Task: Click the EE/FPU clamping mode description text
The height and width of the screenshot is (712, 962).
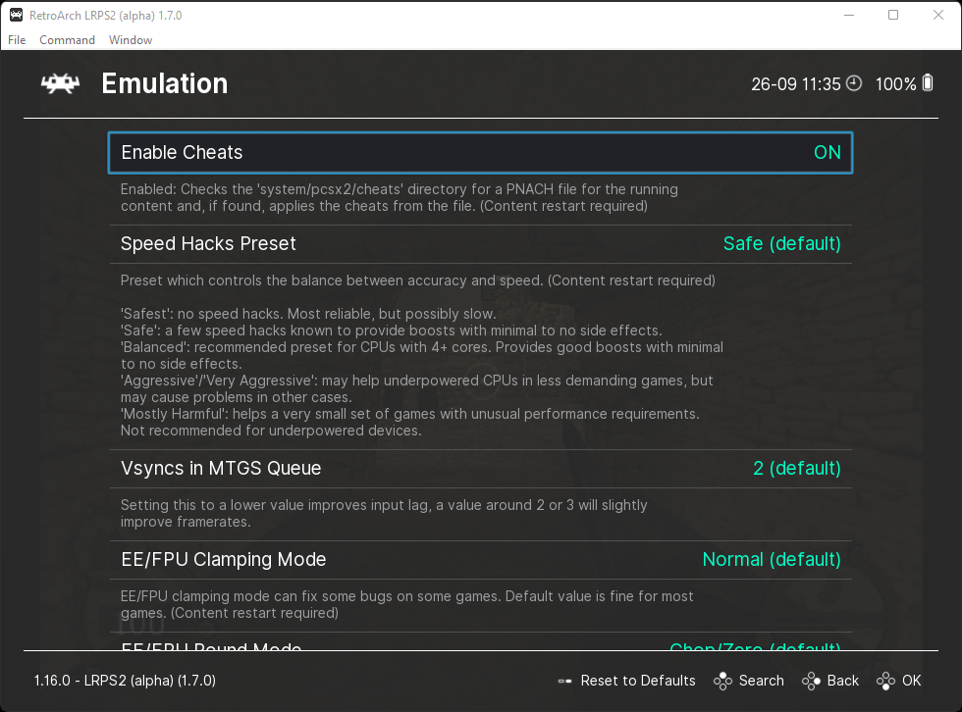Action: 406,605
